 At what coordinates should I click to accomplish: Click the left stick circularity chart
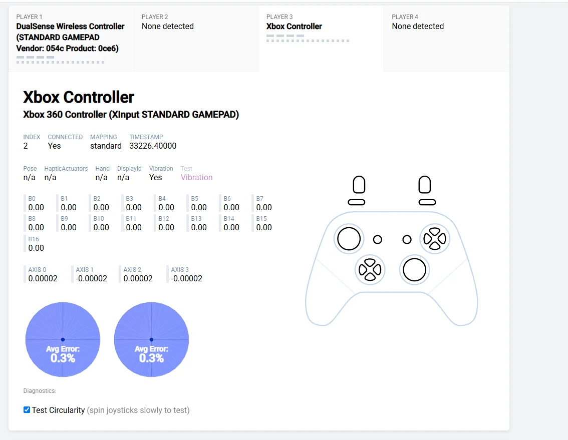[63, 340]
